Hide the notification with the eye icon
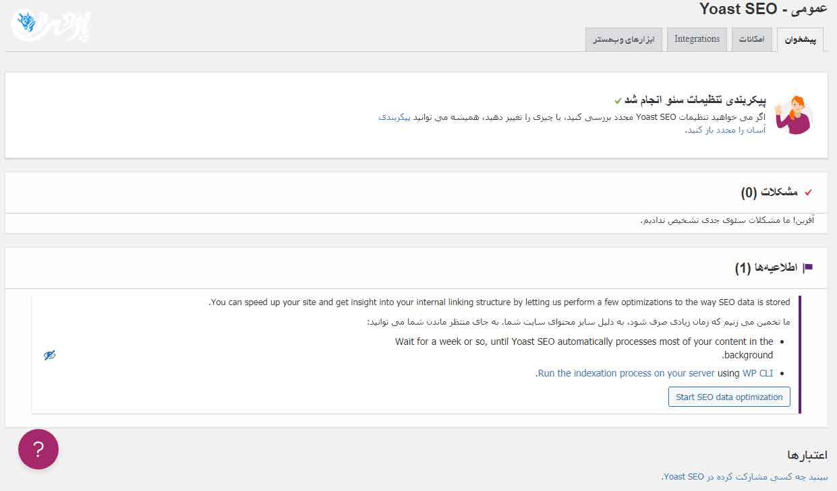The width and height of the screenshot is (837, 491). [x=49, y=355]
